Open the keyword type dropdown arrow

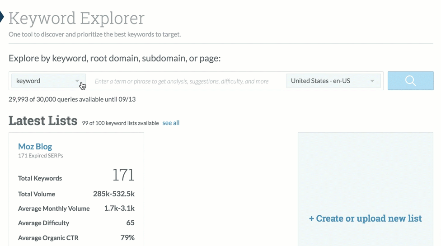(77, 81)
